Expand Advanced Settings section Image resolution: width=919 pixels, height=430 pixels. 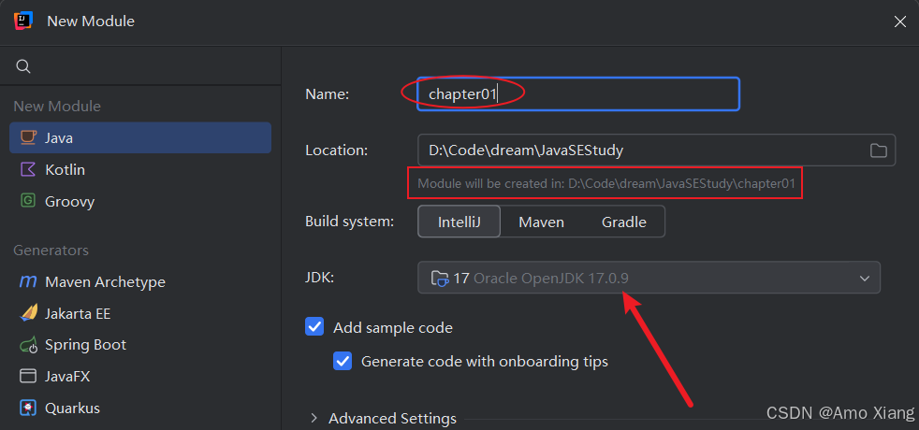(x=314, y=418)
